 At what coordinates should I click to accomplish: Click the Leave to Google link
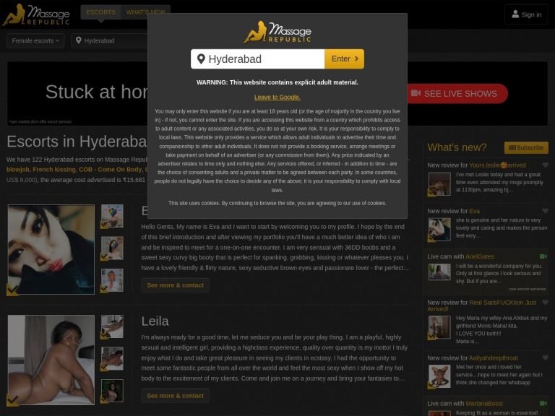coord(277,97)
